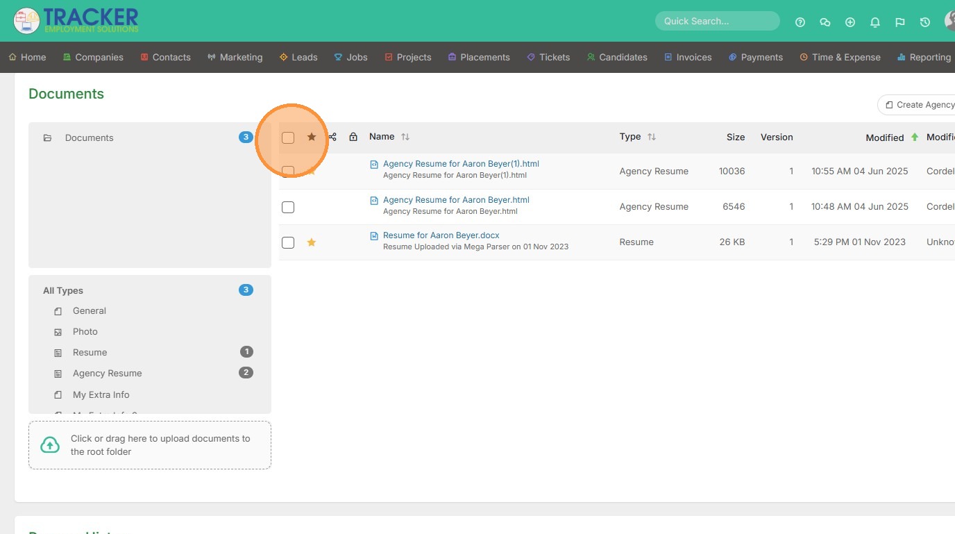This screenshot has width=955, height=534.
Task: Click the Size column header
Action: [x=736, y=137]
